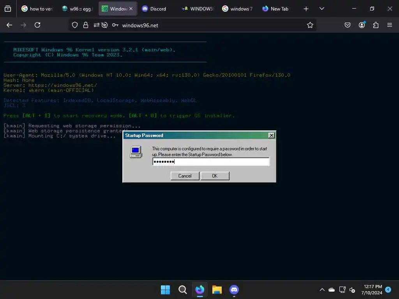Confirm password with OK button

click(x=215, y=176)
